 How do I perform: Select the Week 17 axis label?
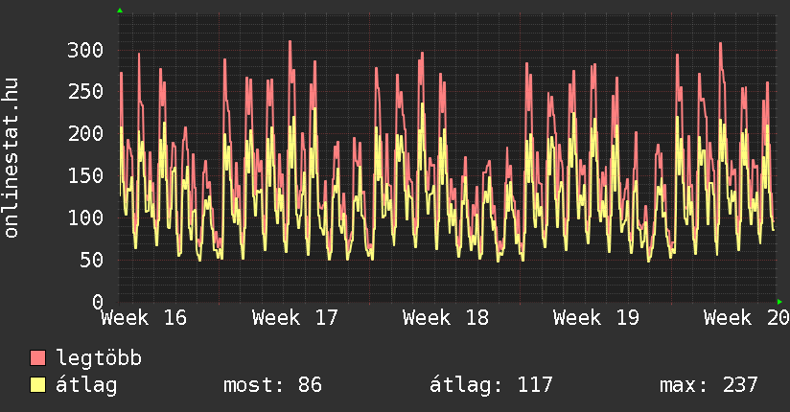tap(294, 318)
